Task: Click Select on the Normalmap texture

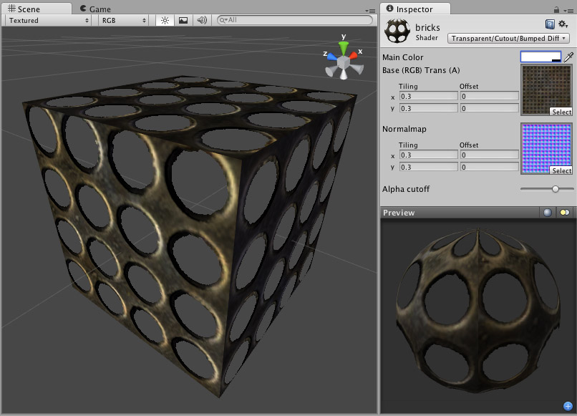Action: [561, 172]
